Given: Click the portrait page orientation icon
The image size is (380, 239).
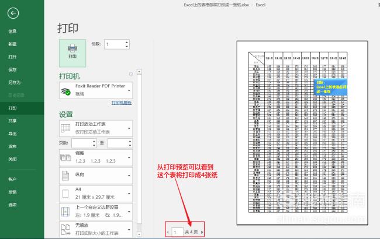Looking at the screenshot, I should [65, 175].
